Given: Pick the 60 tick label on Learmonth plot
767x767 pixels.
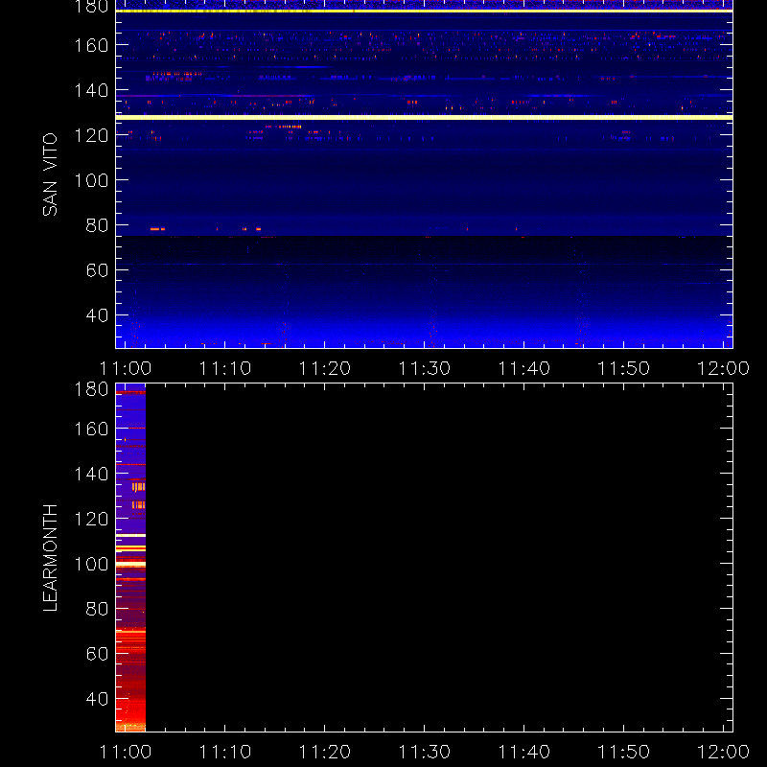Looking at the screenshot, I should tap(97, 654).
